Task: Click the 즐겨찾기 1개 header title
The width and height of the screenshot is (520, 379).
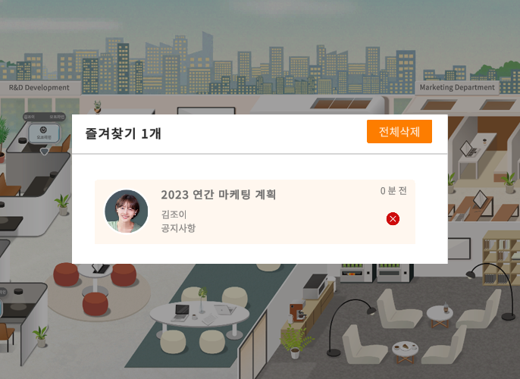Action: (123, 133)
